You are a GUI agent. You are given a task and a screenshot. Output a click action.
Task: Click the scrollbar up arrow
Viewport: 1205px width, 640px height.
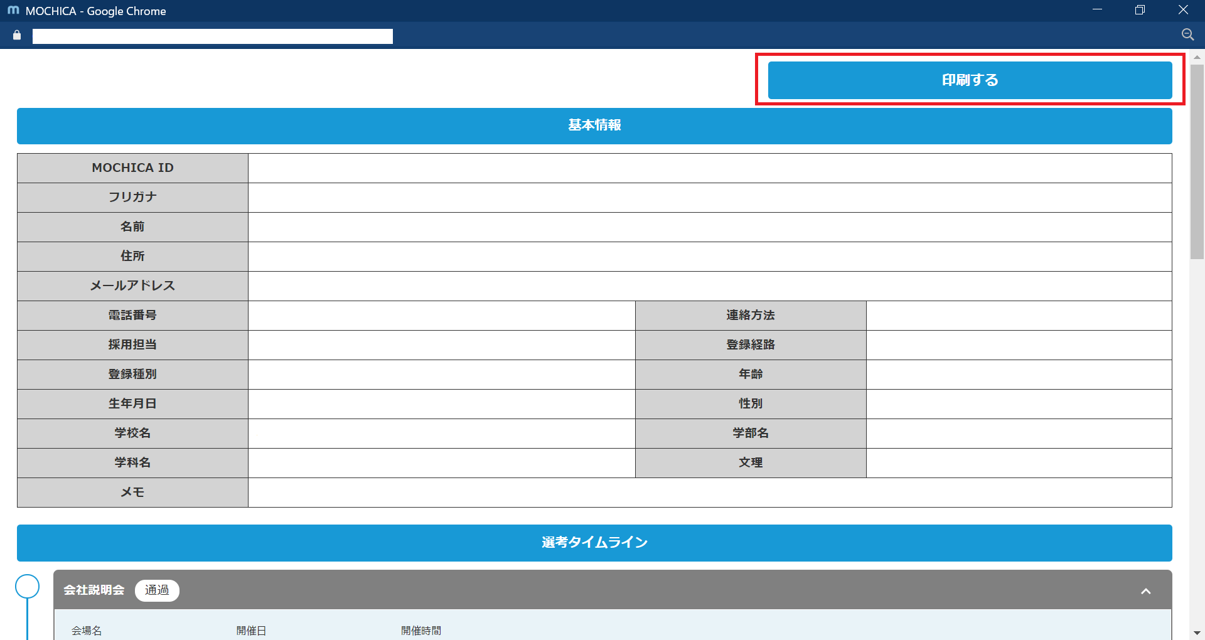[1197, 57]
